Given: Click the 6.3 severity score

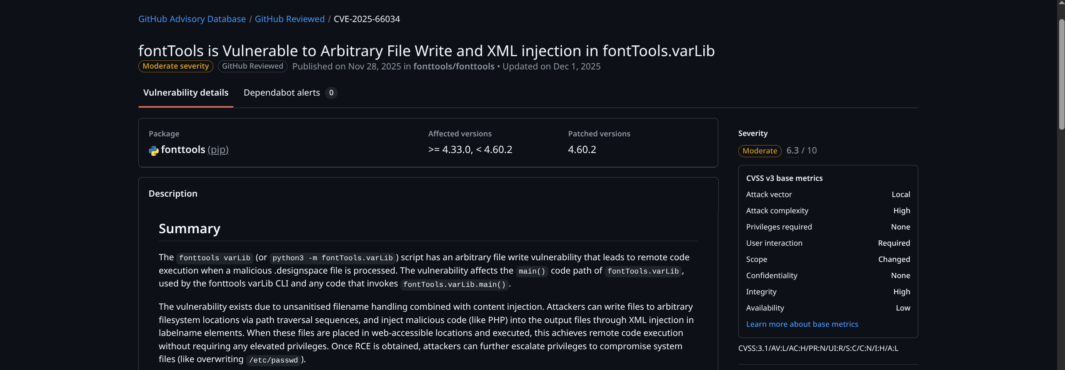Looking at the screenshot, I should 792,150.
